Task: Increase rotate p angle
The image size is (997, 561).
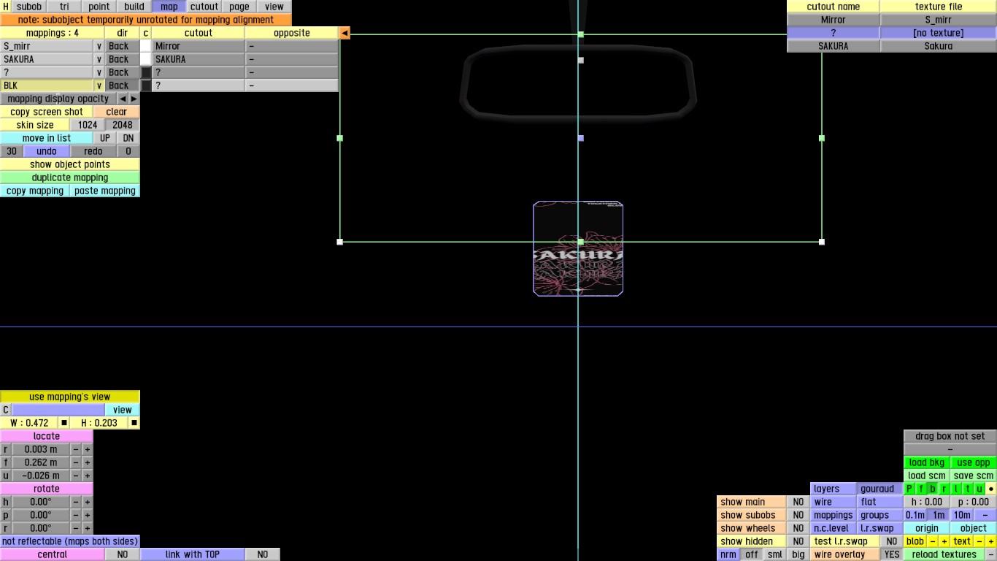Action: tap(88, 515)
